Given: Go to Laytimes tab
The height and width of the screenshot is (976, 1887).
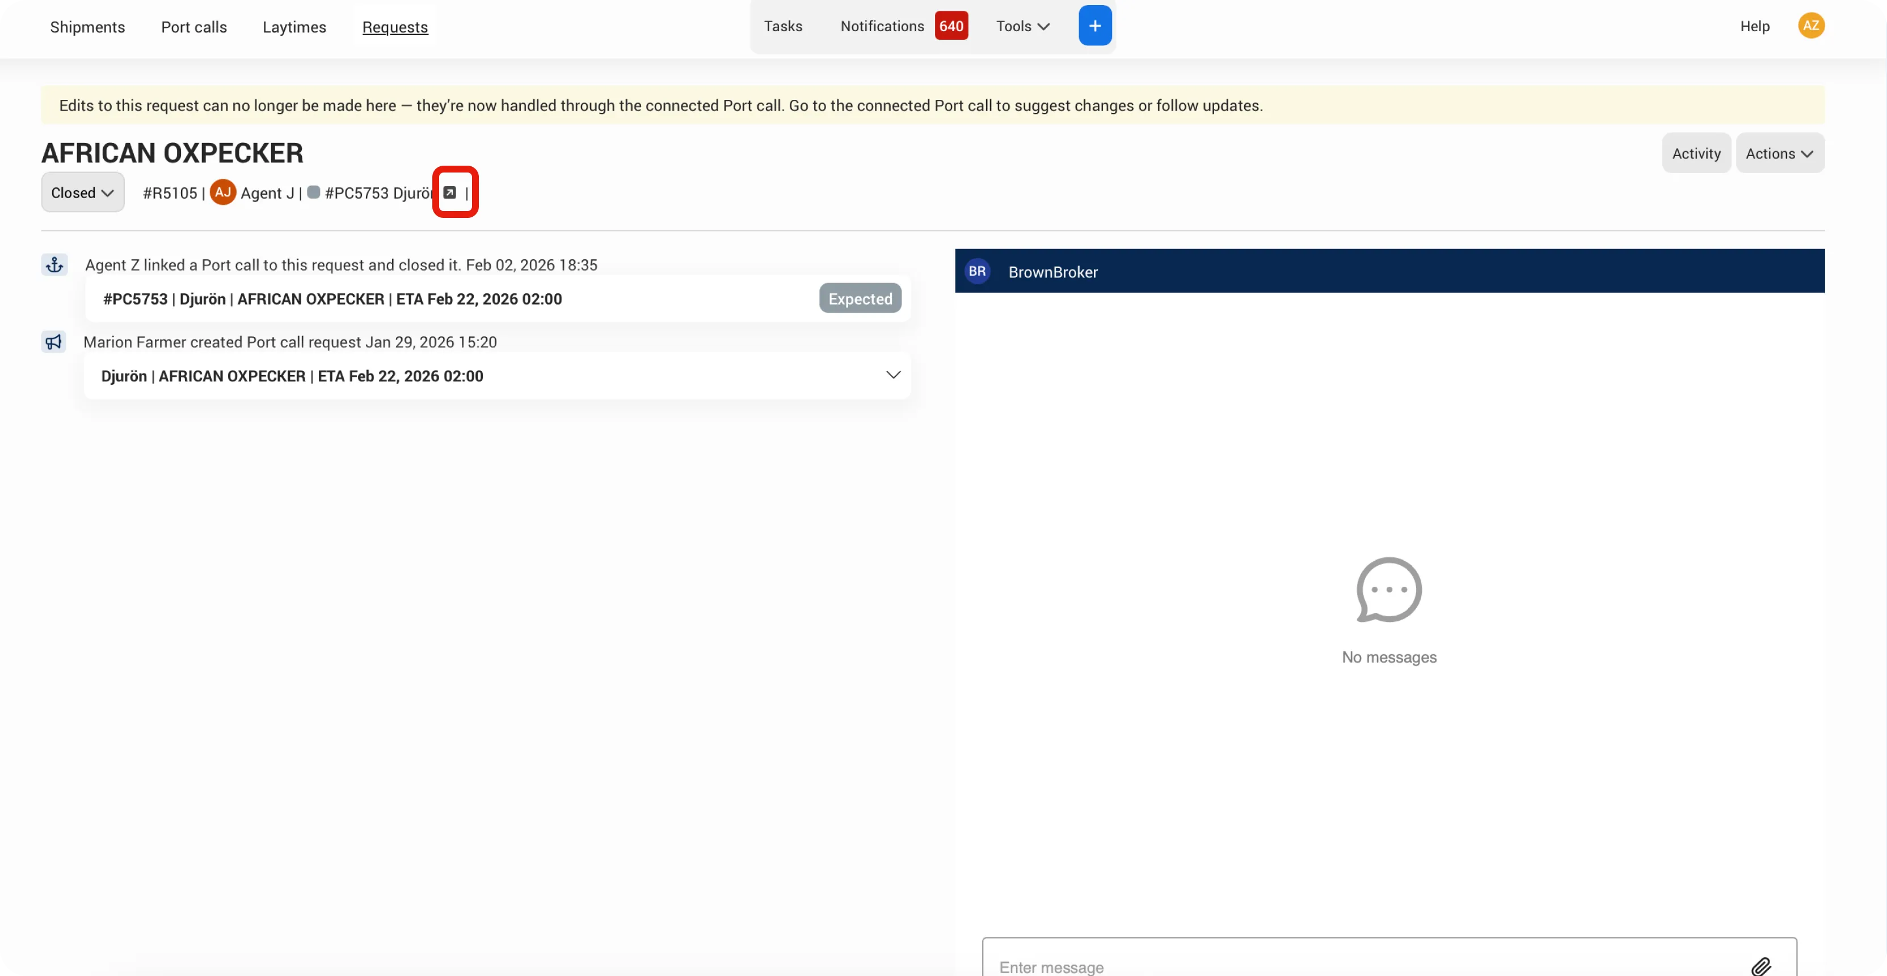Looking at the screenshot, I should tap(294, 27).
